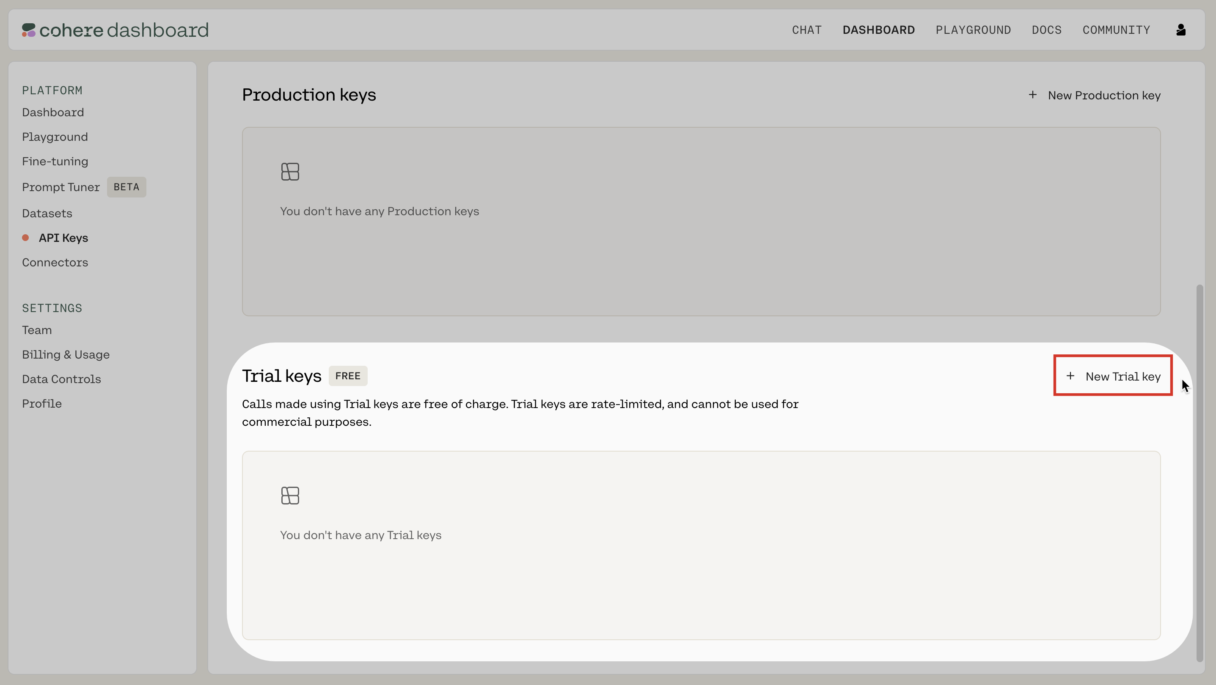Click the 'Trial keys' heading
The image size is (1216, 685).
(282, 376)
